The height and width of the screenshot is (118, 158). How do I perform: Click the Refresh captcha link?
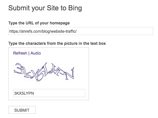(20, 53)
